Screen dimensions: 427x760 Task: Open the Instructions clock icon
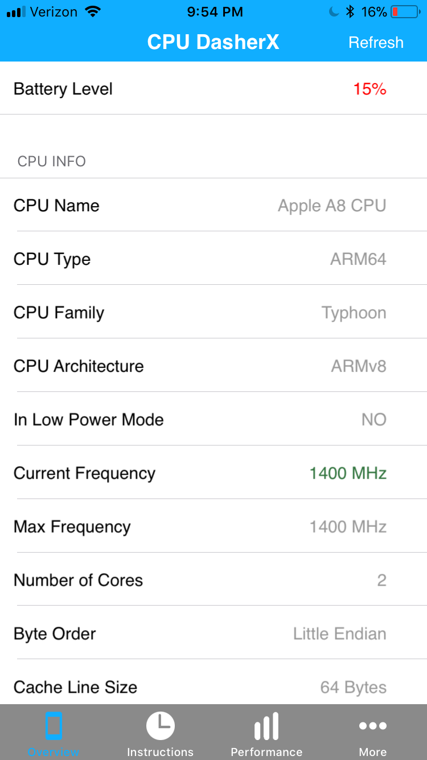pyautogui.click(x=160, y=726)
